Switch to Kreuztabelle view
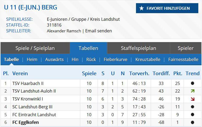 148,59
